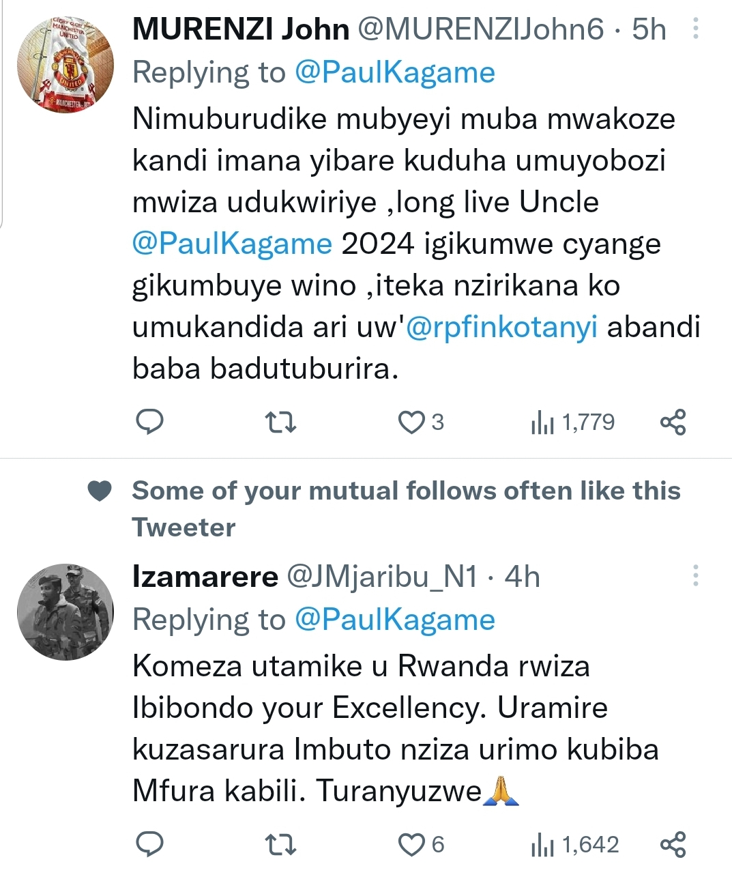Viewport: 732px width, 879px height.
Task: Retweet Izamarere's tweet
Action: click(280, 845)
